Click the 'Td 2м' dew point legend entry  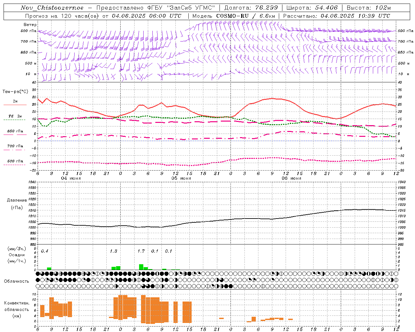click(x=15, y=116)
